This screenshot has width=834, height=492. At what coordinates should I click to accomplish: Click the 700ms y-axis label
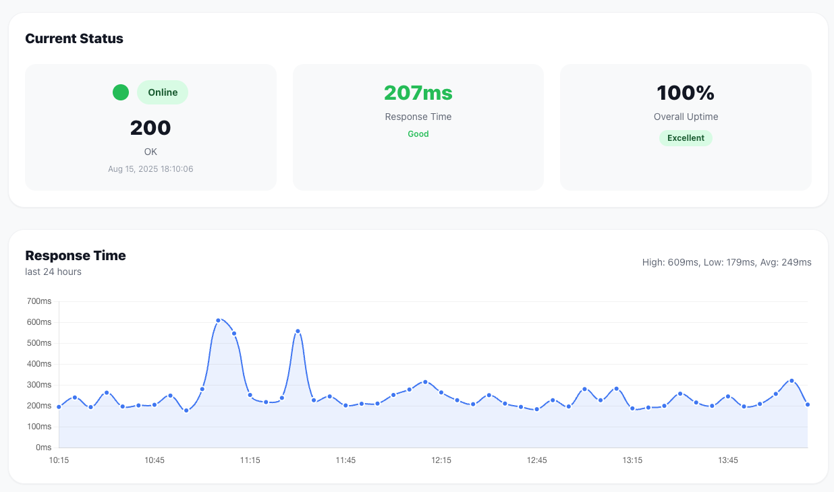[x=39, y=301]
